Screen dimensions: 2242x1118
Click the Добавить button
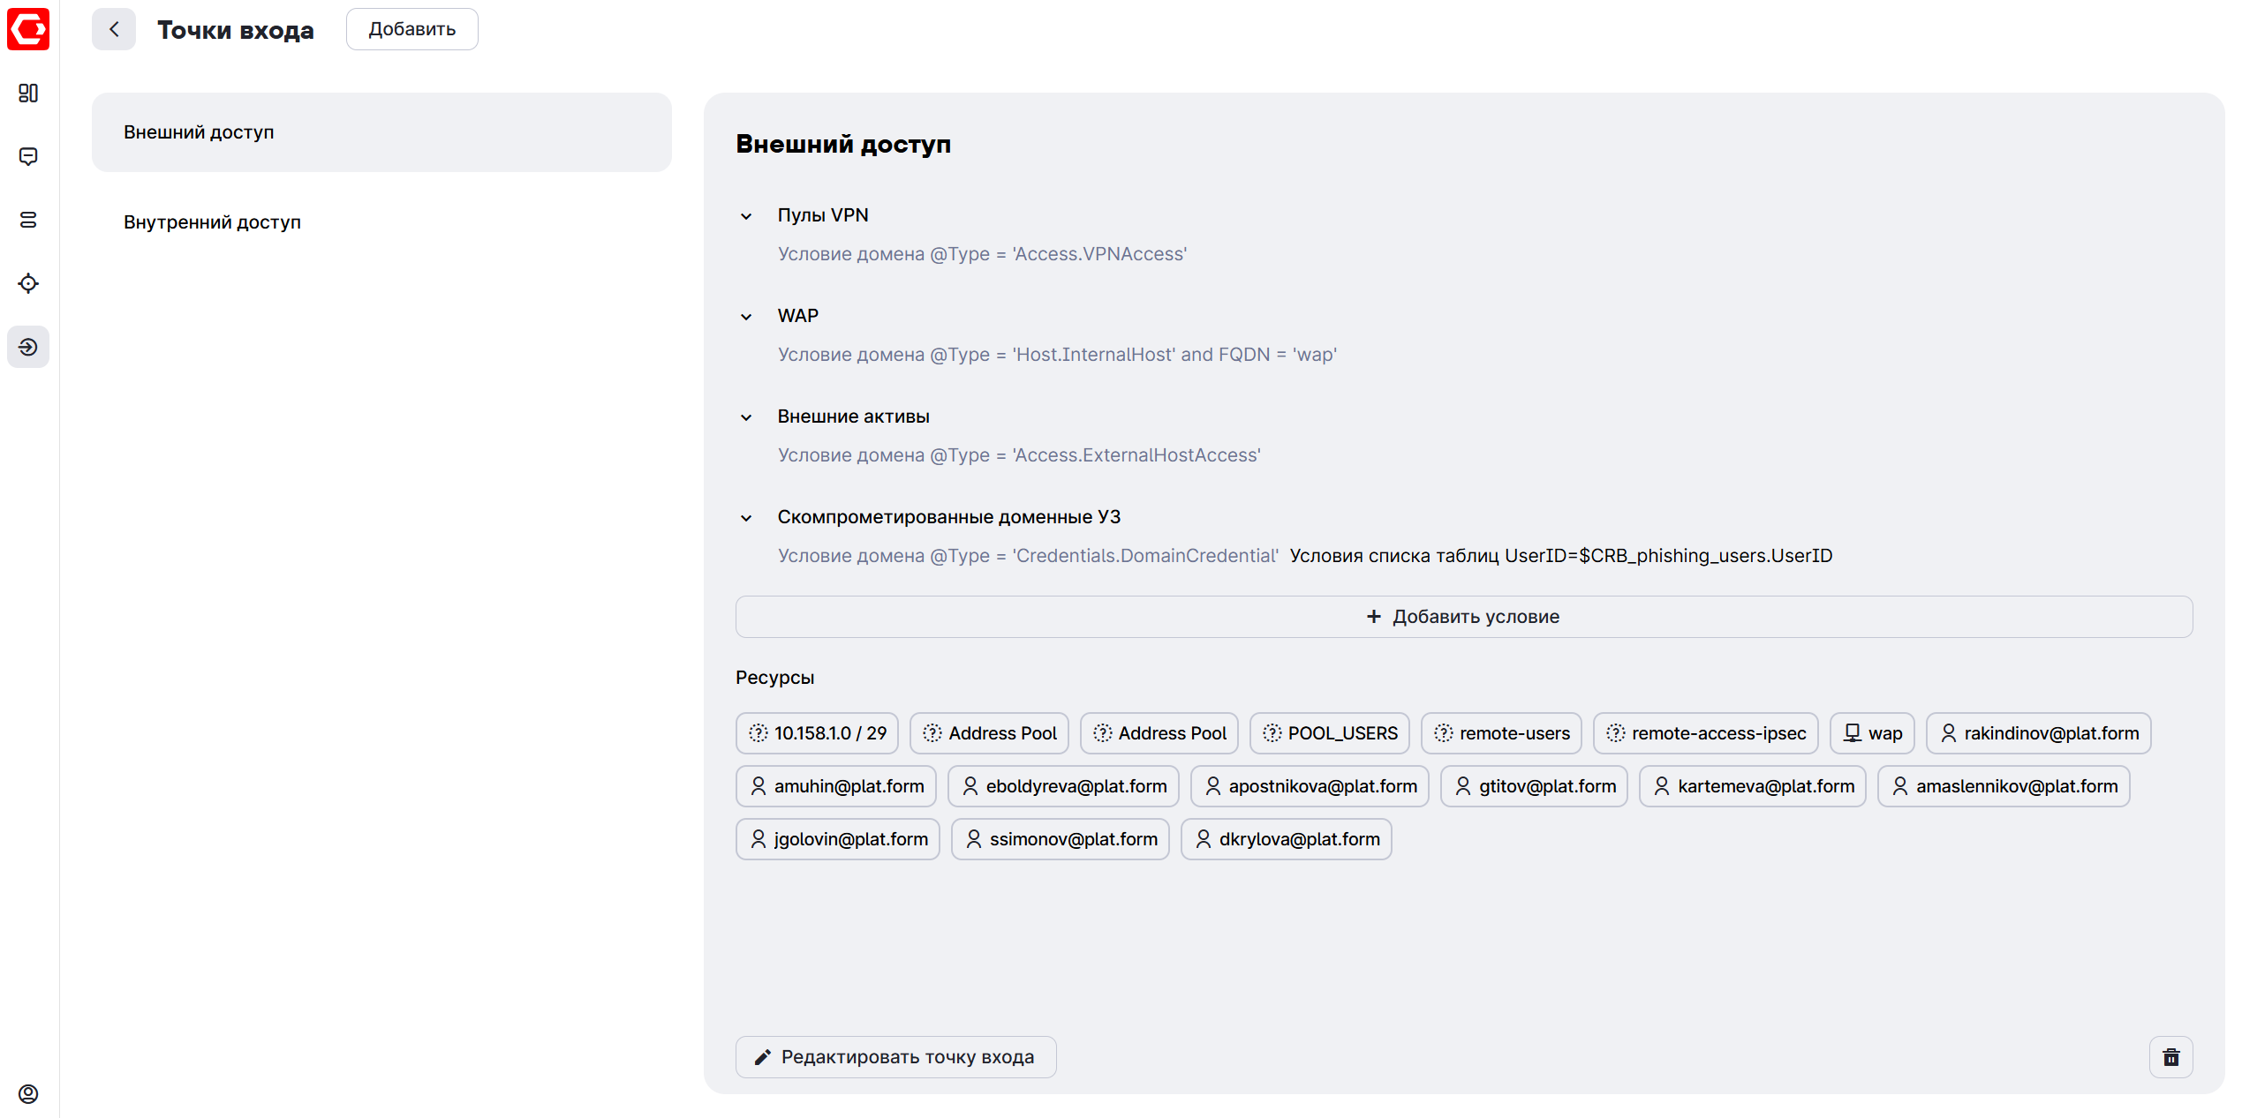[411, 29]
